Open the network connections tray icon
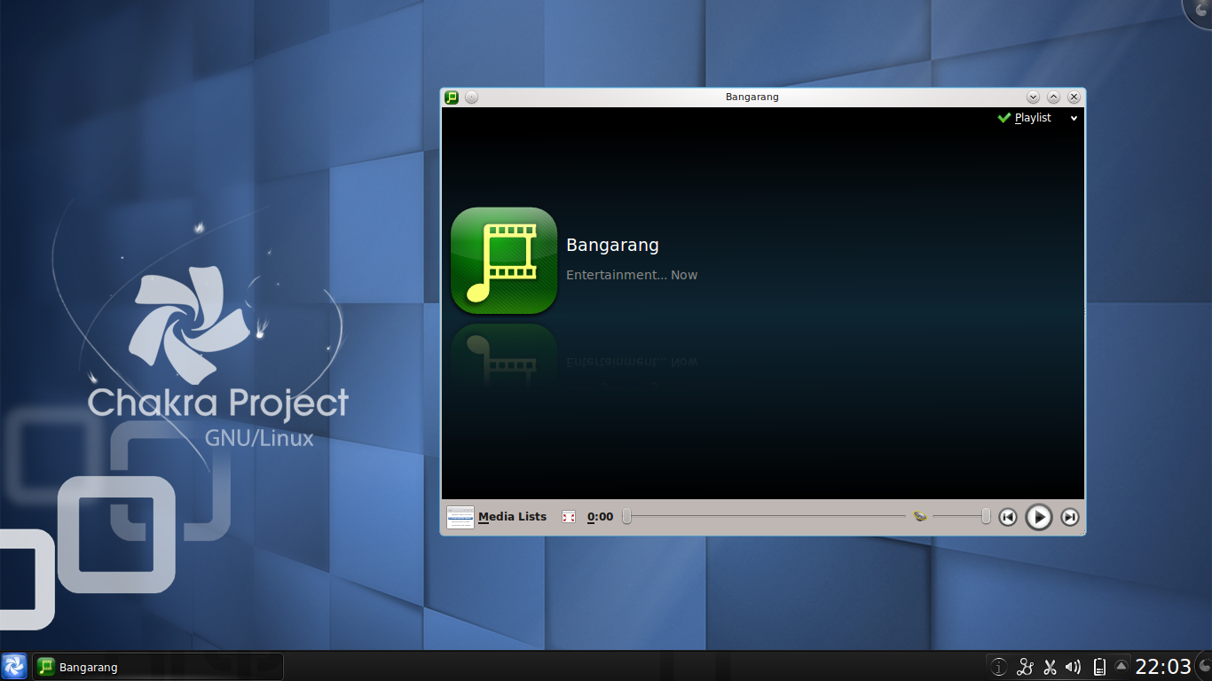The image size is (1212, 681). (x=1025, y=667)
